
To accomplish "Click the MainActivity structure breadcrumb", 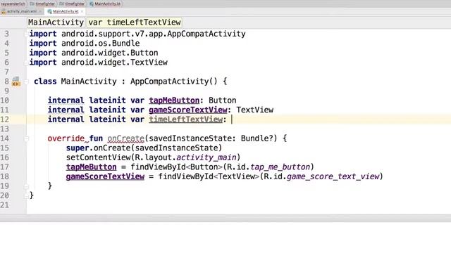I will click(56, 22).
